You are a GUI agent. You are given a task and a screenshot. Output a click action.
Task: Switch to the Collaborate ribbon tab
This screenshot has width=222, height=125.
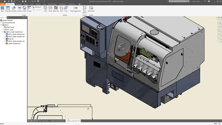click(71, 4)
